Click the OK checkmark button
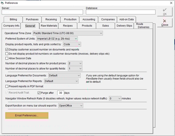 pos(165,12)
